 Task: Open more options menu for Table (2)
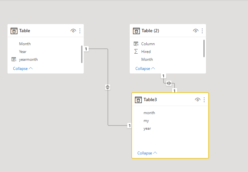(x=202, y=31)
